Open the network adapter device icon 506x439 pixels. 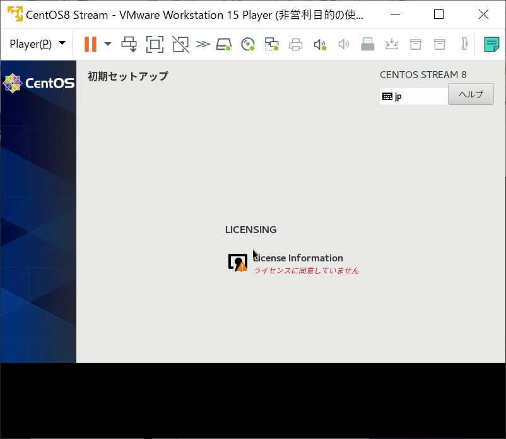(272, 44)
